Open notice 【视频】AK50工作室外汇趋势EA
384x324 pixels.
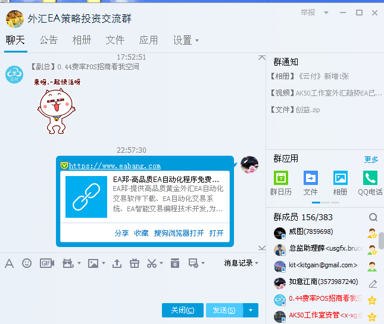point(326,93)
